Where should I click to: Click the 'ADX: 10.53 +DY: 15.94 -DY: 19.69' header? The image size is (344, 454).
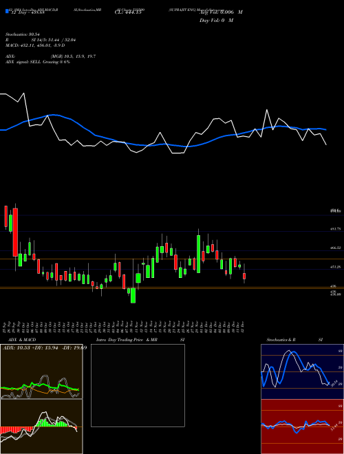click(45, 347)
